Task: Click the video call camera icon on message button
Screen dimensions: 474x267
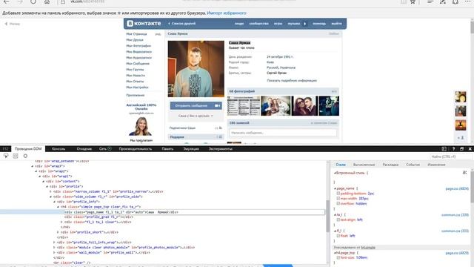Action: tap(217, 105)
